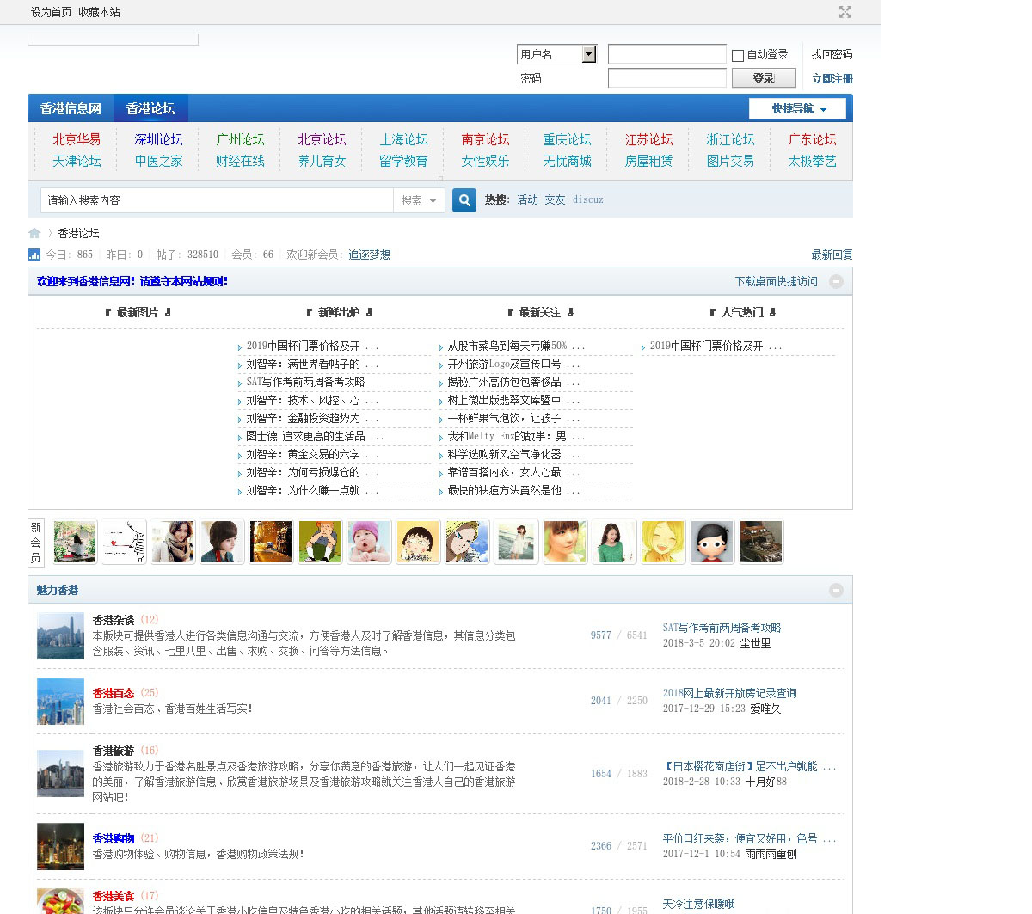The height and width of the screenshot is (914, 1032).
Task: Open the 搜索 type dropdown
Action: tap(419, 200)
